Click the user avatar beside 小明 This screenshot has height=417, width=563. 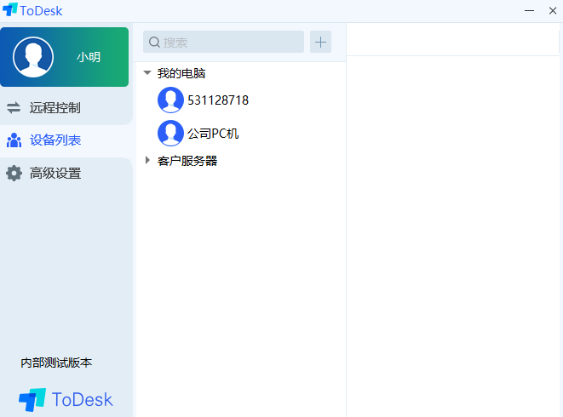pos(33,57)
